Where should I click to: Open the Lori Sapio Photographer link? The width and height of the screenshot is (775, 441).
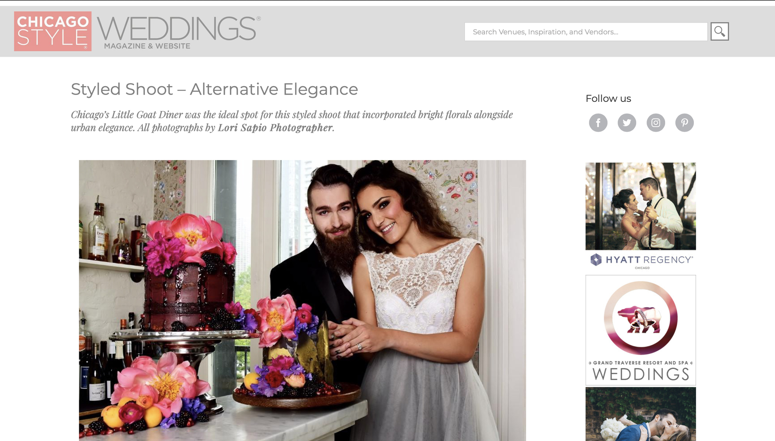(275, 128)
